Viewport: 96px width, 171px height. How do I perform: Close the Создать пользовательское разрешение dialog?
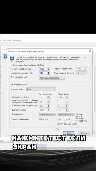(x=90, y=51)
